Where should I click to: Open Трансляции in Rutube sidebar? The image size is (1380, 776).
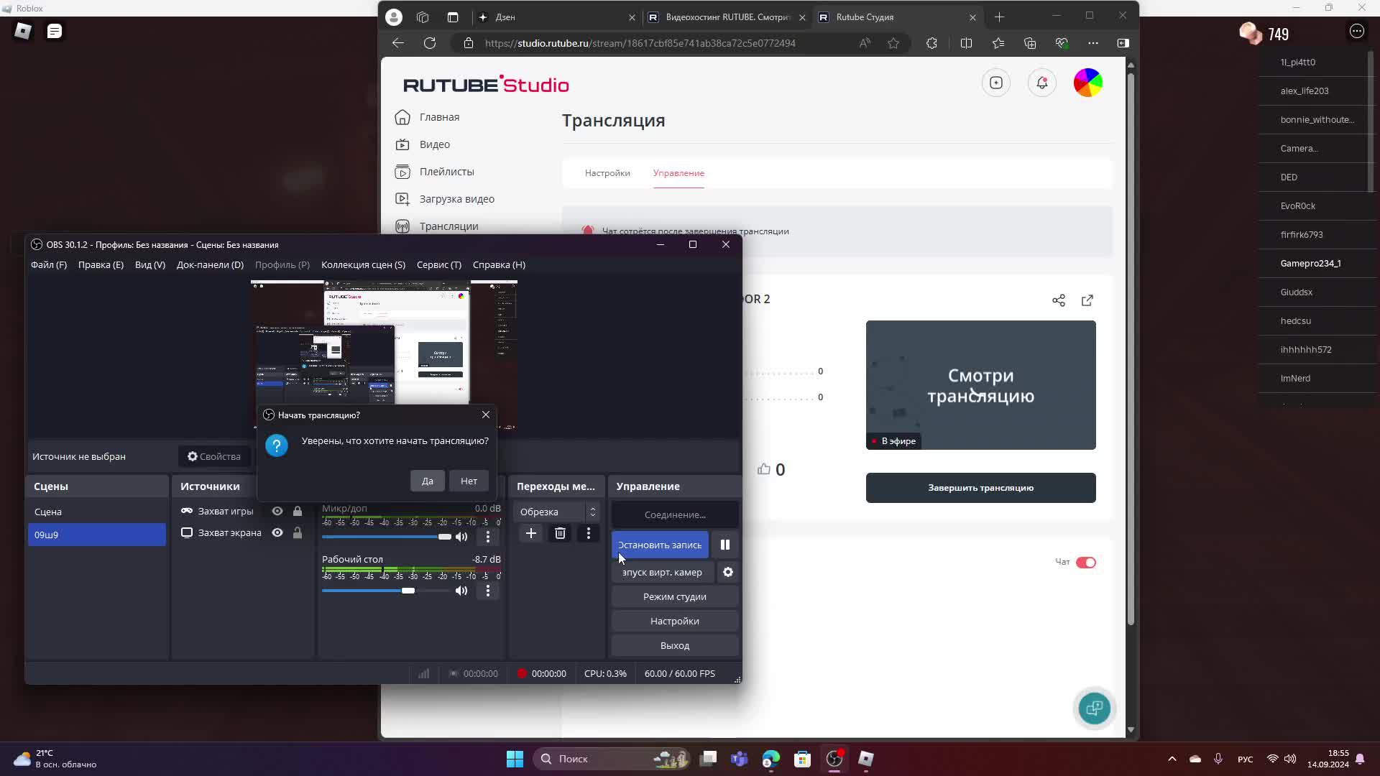click(x=449, y=226)
